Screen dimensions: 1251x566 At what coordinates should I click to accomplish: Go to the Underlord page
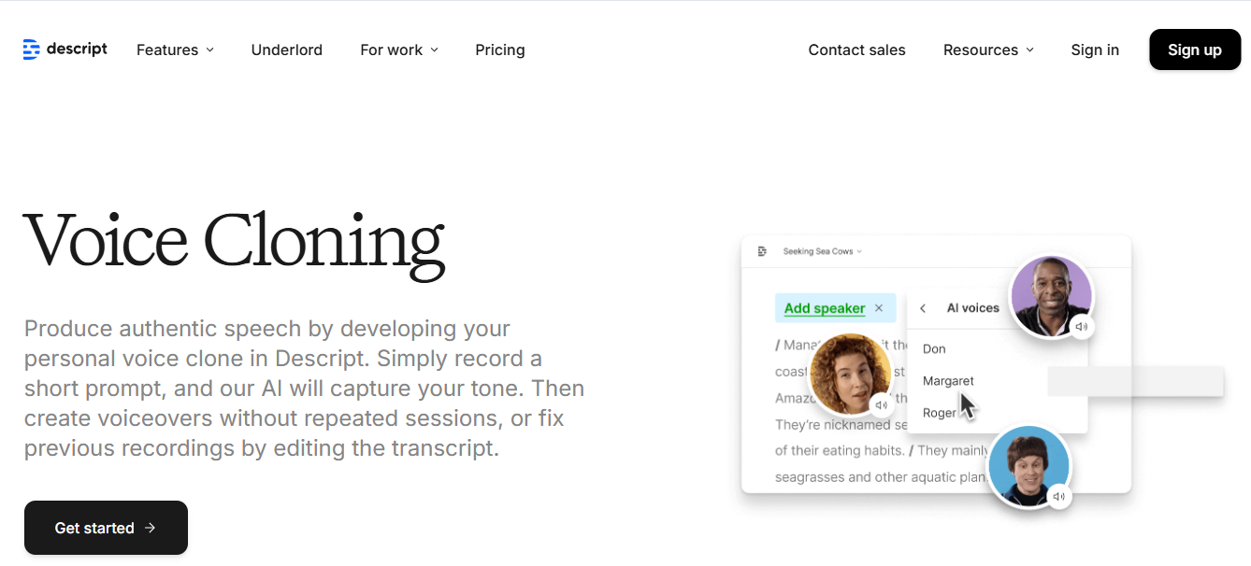pyautogui.click(x=287, y=50)
